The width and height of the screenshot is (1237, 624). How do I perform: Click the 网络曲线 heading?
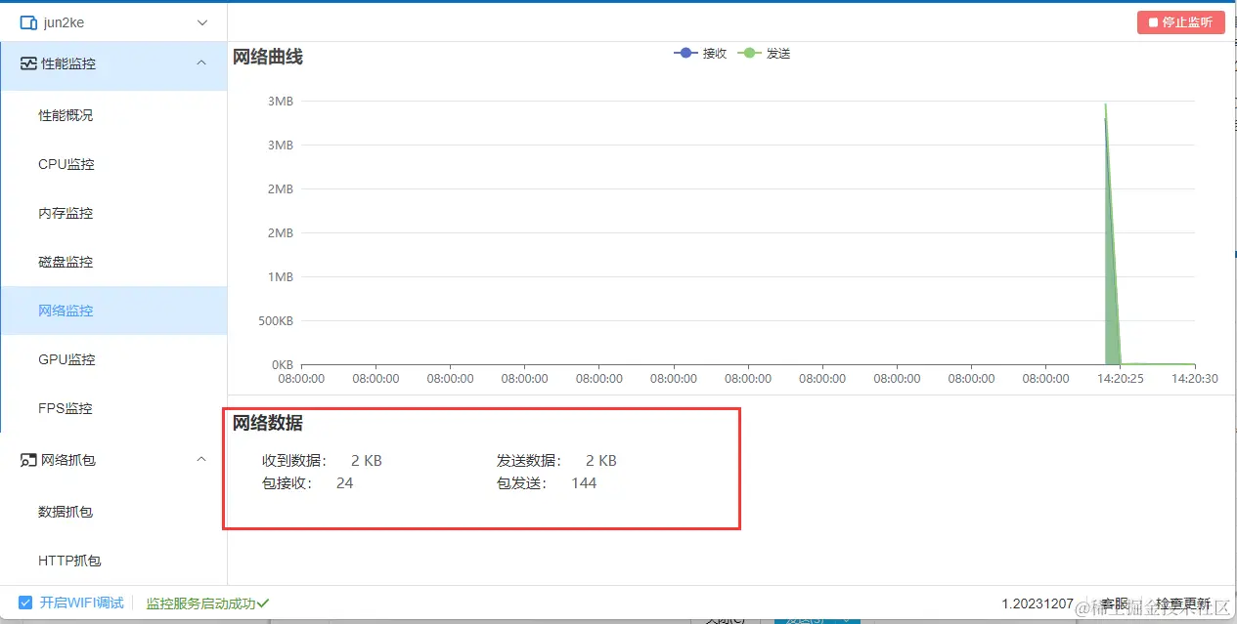coord(268,57)
